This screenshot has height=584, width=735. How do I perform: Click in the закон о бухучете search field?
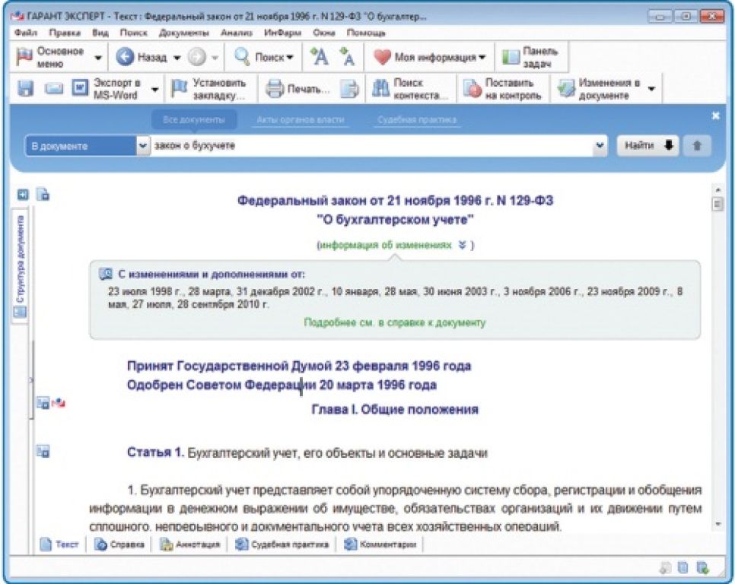click(372, 146)
